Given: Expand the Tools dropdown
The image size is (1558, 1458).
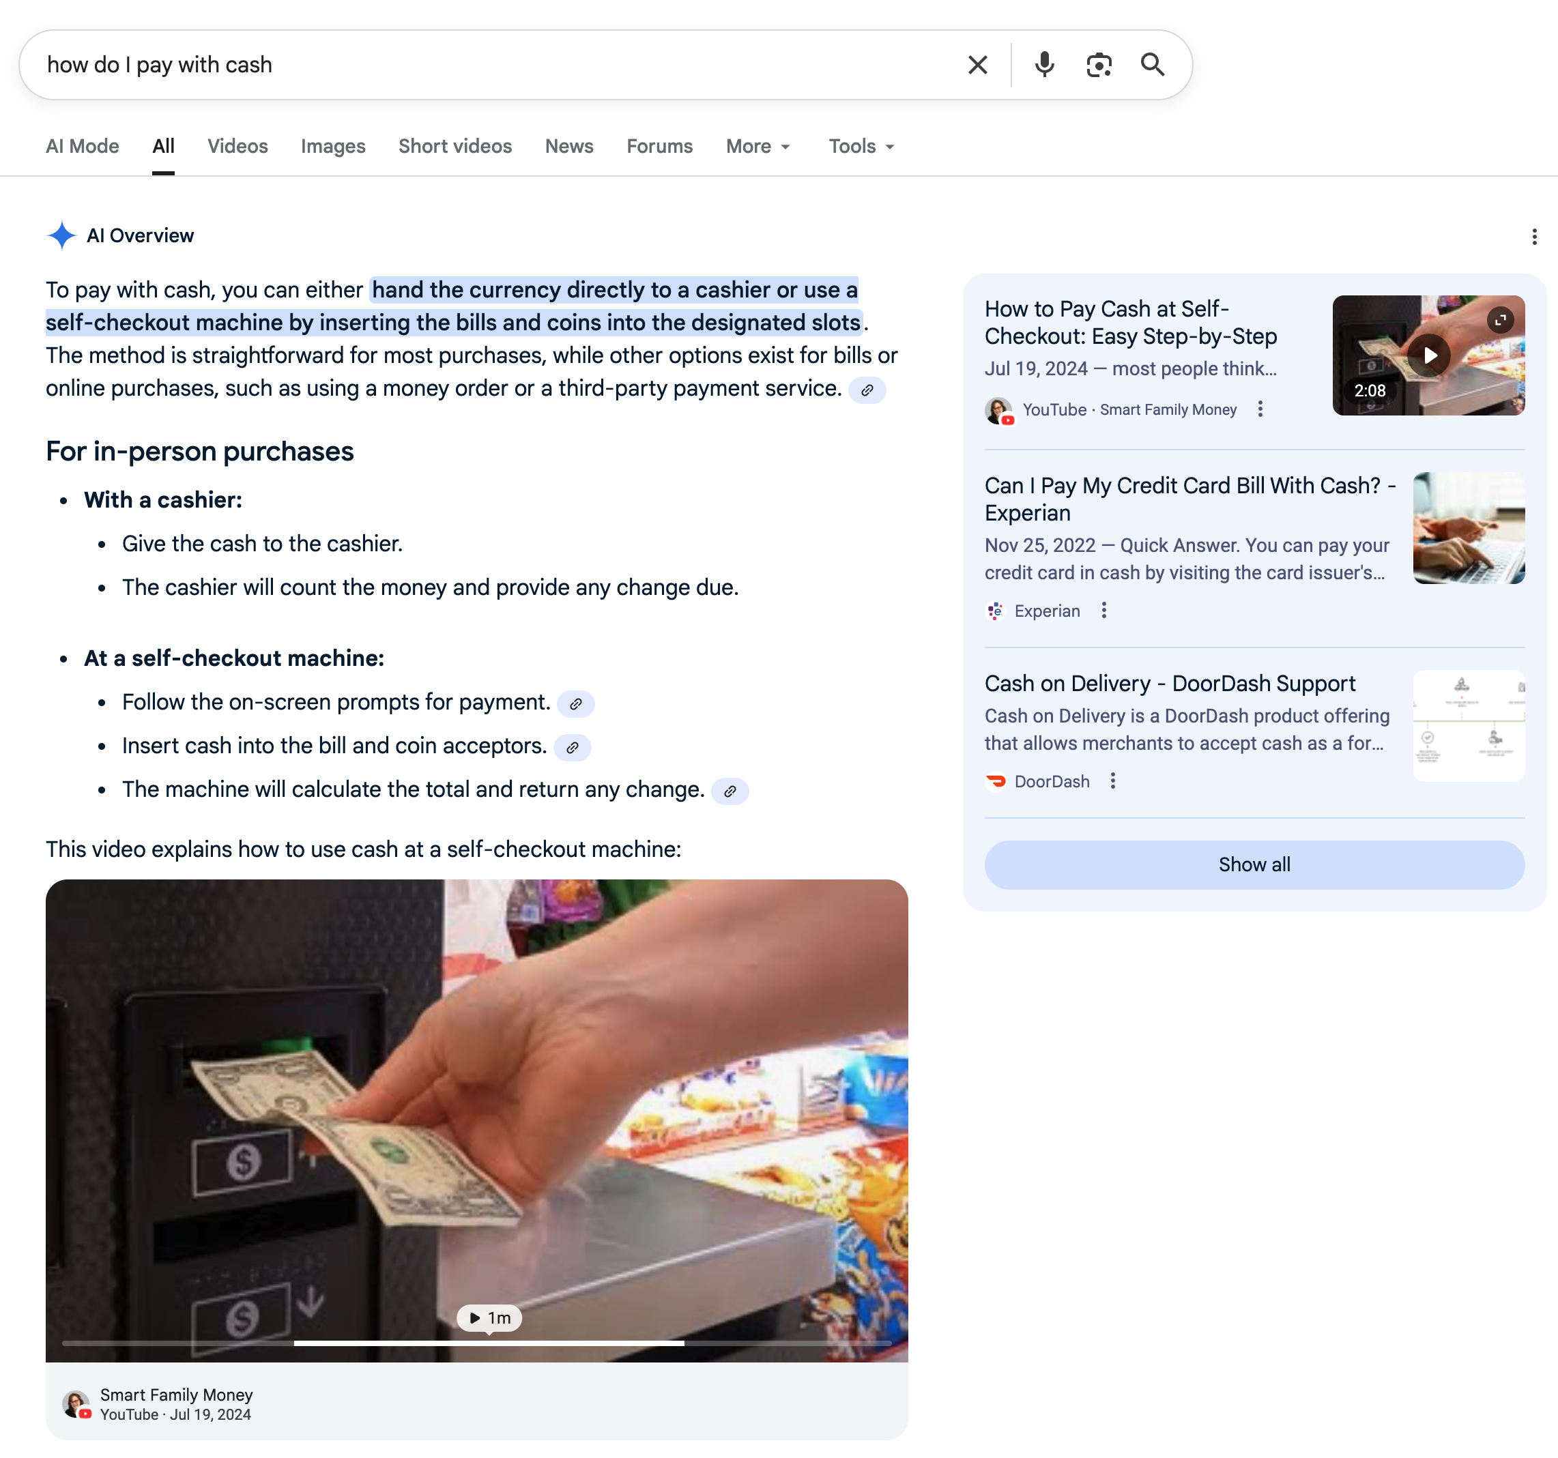Looking at the screenshot, I should tap(861, 147).
